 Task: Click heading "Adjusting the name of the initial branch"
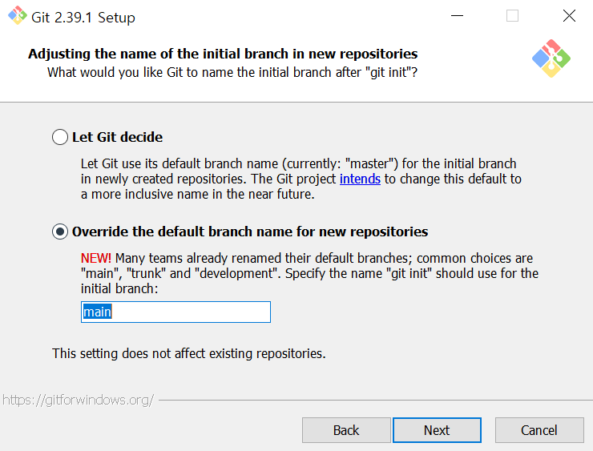click(x=223, y=54)
